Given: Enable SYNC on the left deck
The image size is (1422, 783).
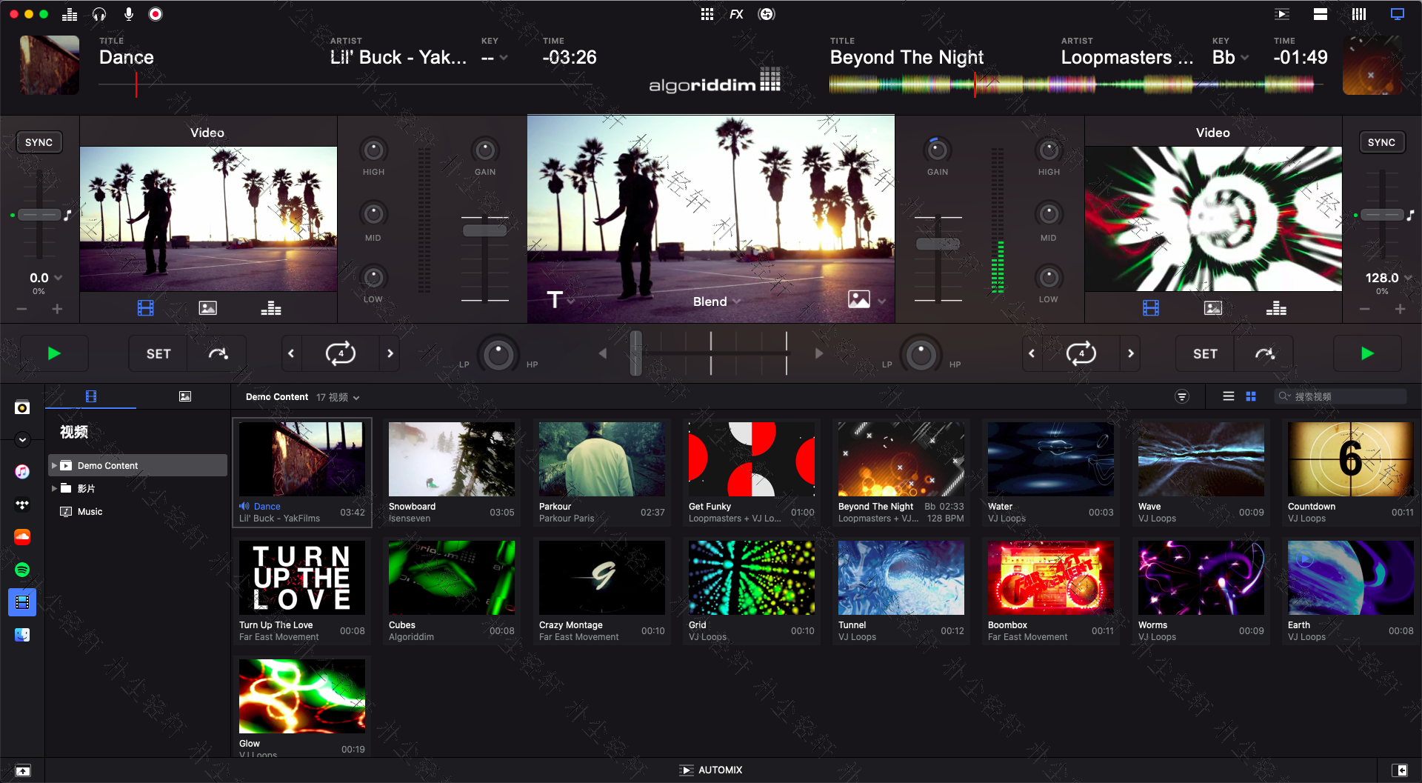Looking at the screenshot, I should [39, 141].
